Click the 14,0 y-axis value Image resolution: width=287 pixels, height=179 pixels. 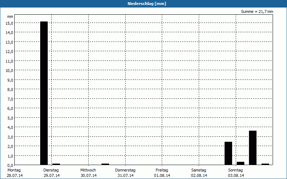pyautogui.click(x=9, y=33)
